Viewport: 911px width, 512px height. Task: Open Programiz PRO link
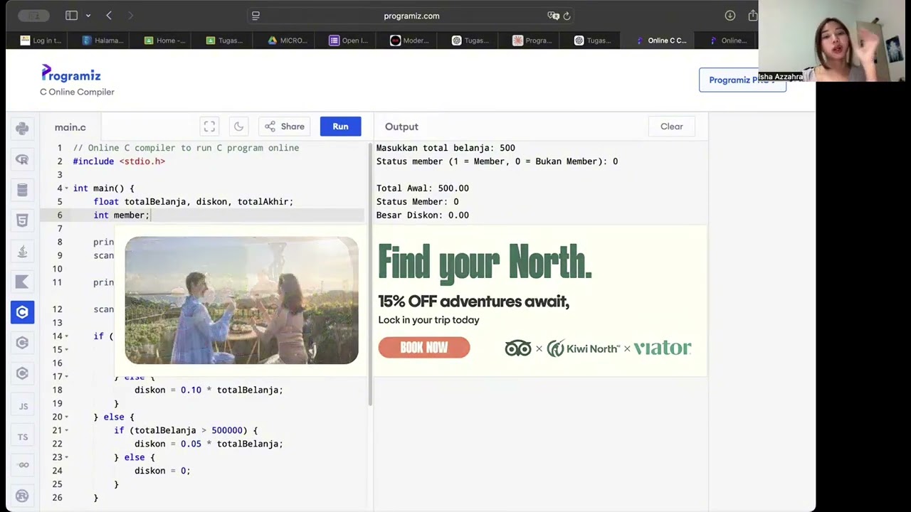point(742,80)
